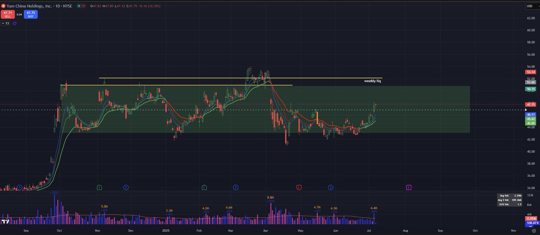Click the blue 46.11 price label

pyautogui.click(x=530, y=114)
